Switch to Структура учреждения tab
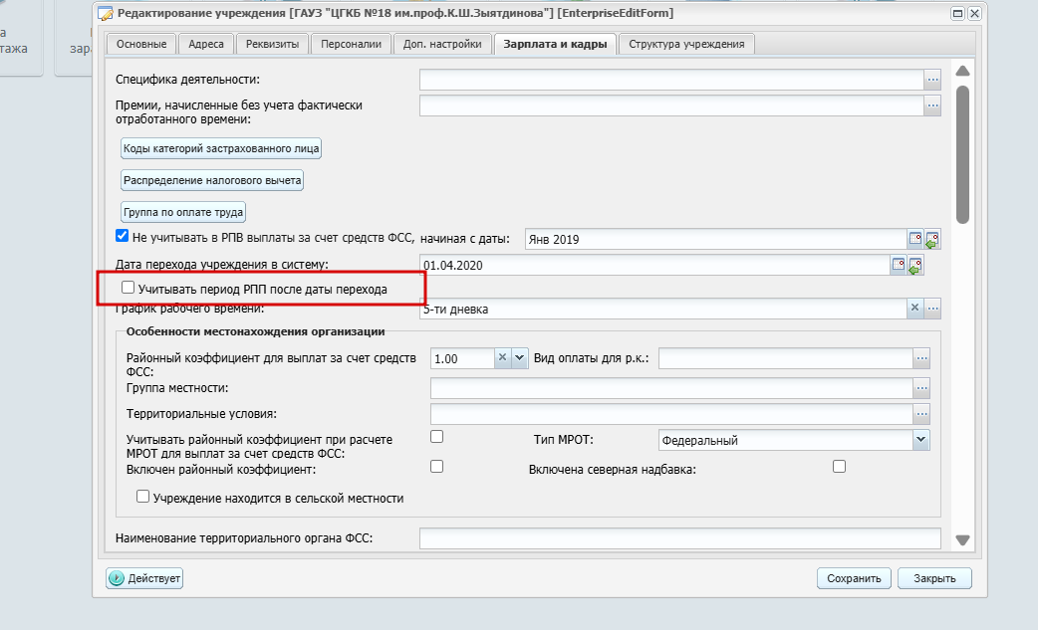This screenshot has width=1038, height=630. [686, 45]
